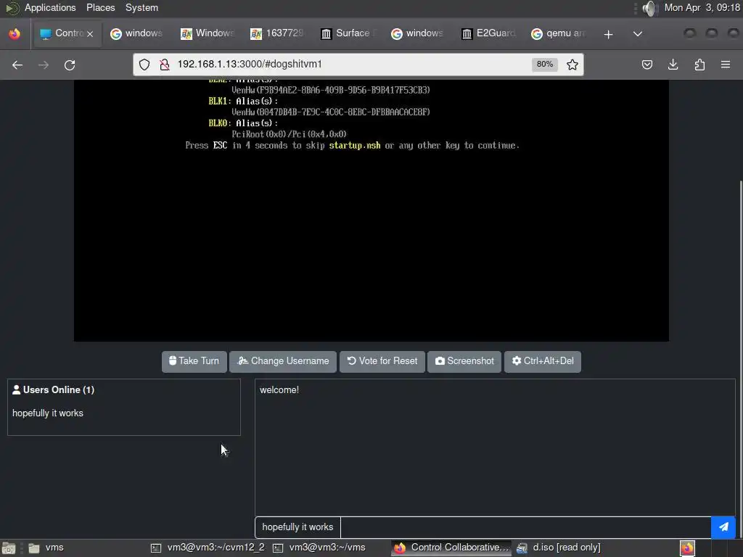Click the 'hopefully it works' user in Users Online
Viewport: 743px width, 557px height.
[48, 413]
